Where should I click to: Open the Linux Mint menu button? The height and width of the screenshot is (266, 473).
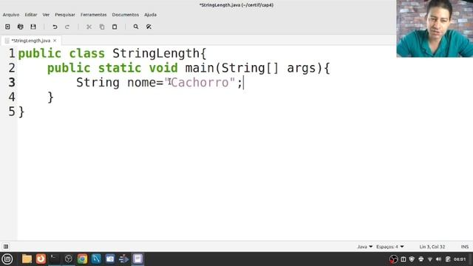tap(7, 259)
